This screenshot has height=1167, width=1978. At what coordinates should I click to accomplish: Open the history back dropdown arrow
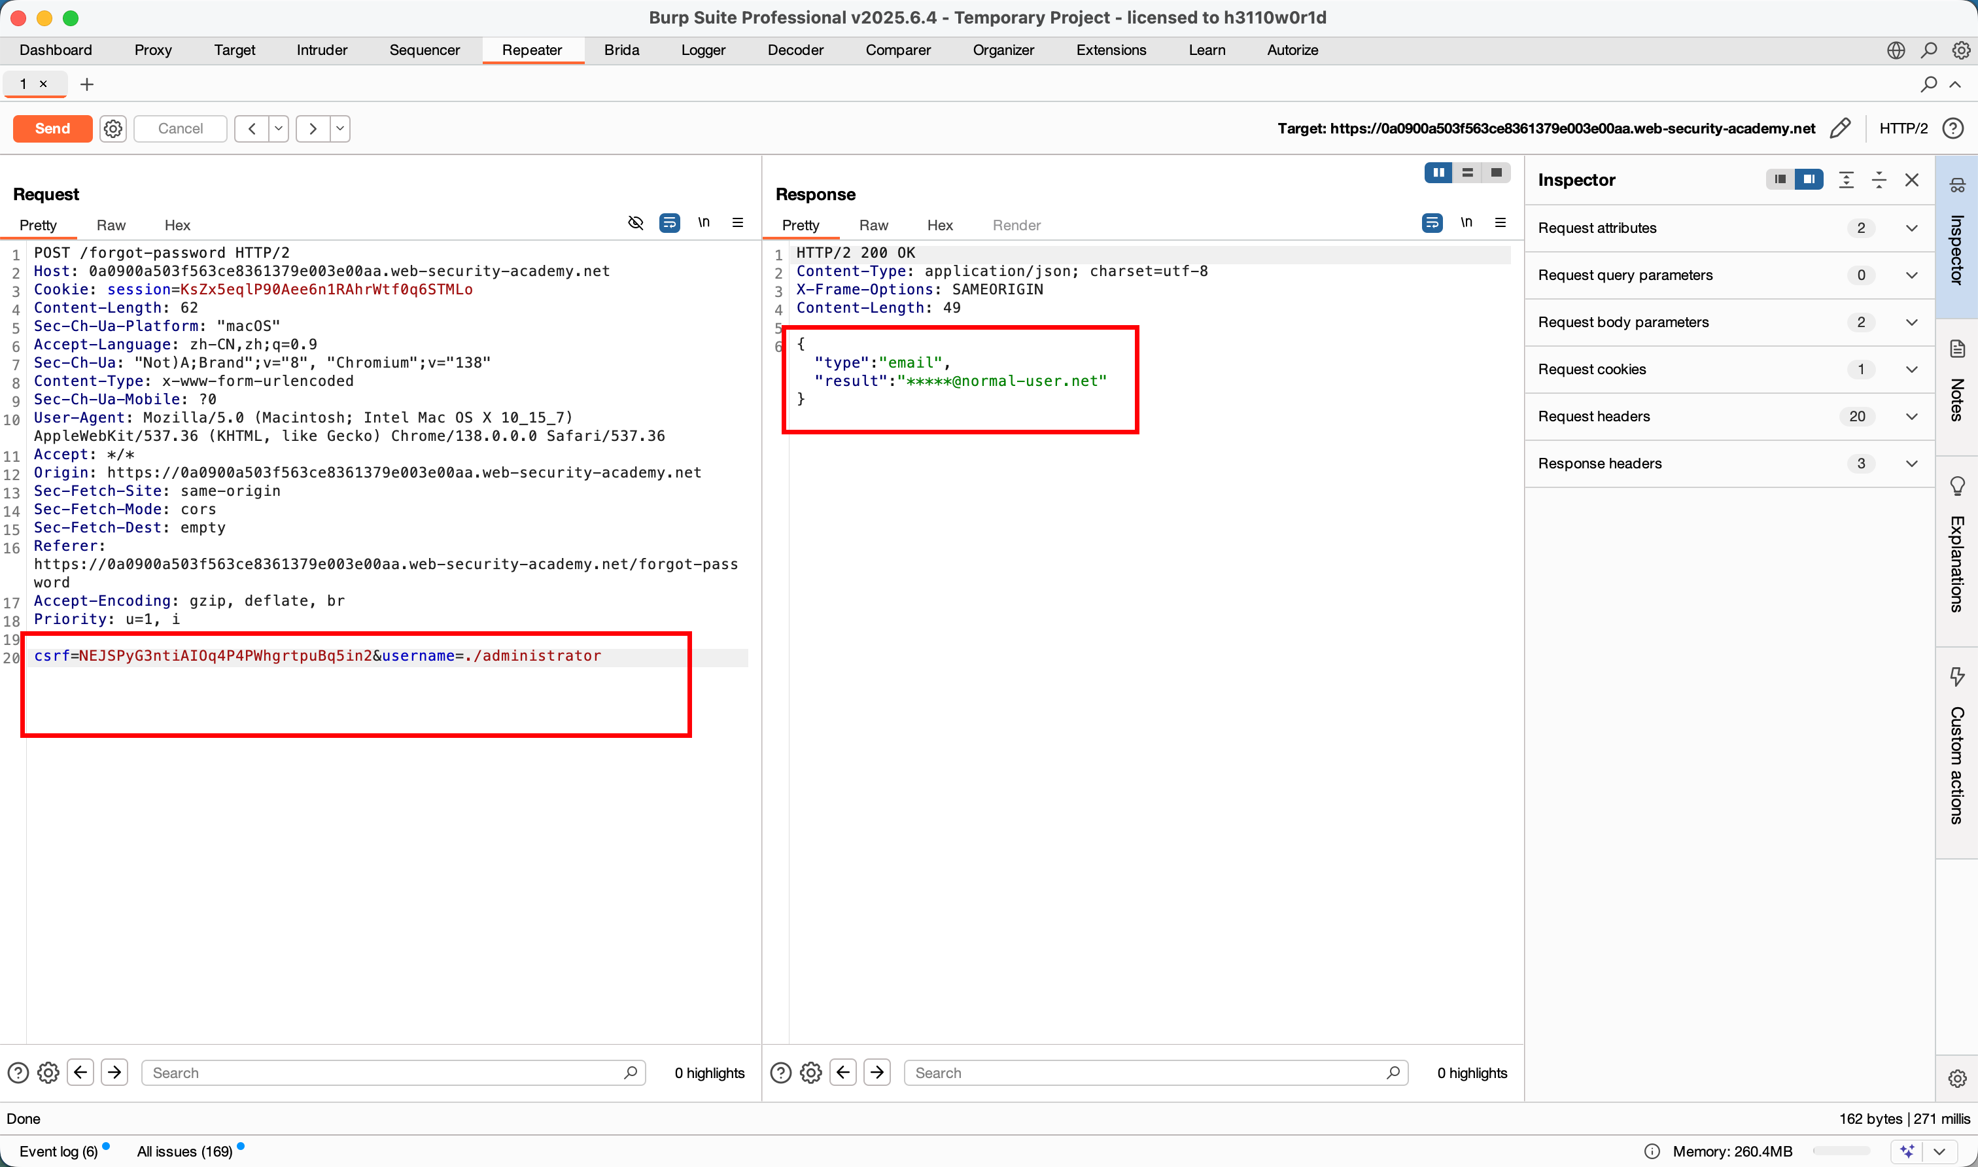pos(279,128)
